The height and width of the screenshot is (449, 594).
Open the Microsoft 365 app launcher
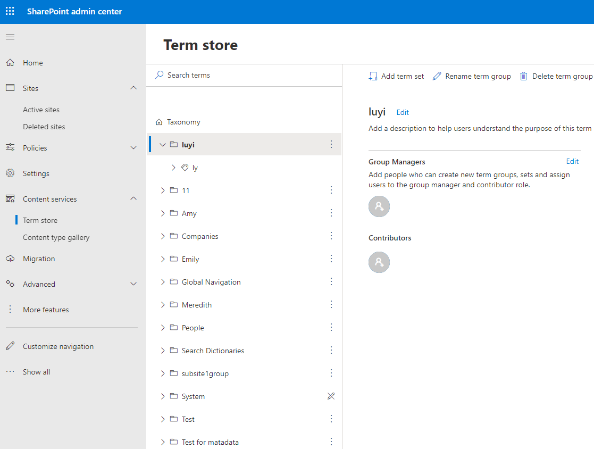tap(10, 11)
